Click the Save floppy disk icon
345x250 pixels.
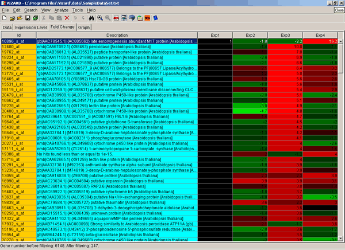tap(28, 18)
